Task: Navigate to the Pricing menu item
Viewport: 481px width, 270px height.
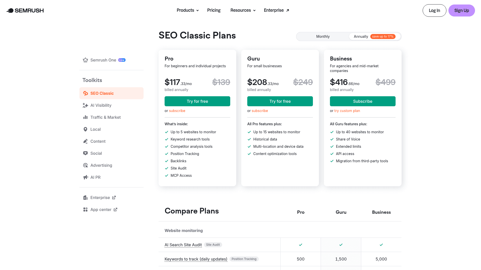Action: tap(214, 10)
